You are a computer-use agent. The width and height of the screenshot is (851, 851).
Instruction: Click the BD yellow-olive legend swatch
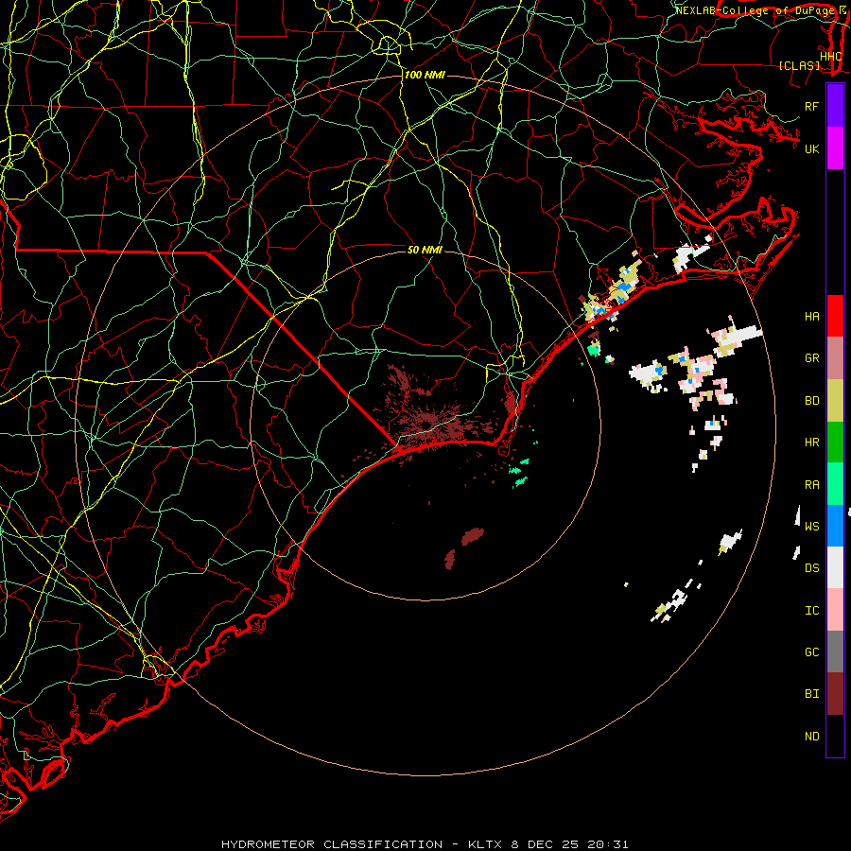pyautogui.click(x=835, y=400)
